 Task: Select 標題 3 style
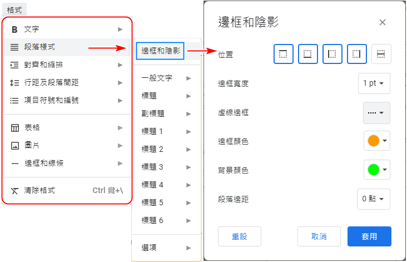(x=166, y=167)
